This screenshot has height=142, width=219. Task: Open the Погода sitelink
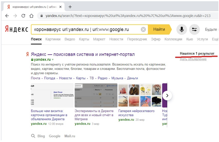pos(49,78)
